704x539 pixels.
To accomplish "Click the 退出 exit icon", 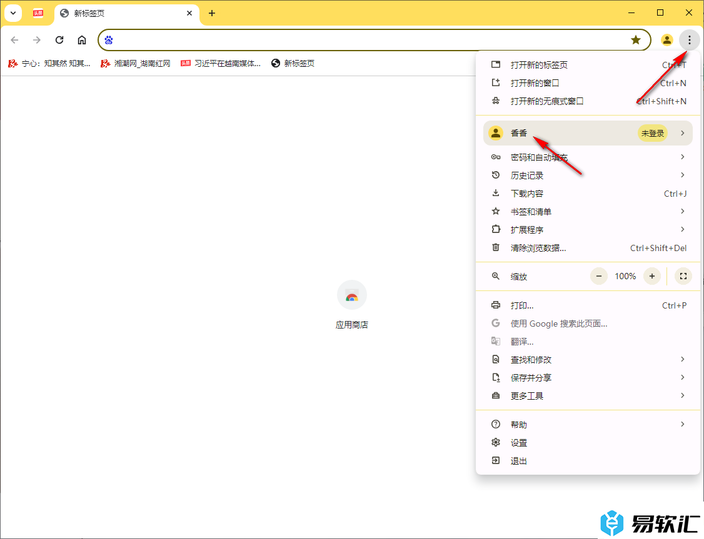I will point(496,460).
